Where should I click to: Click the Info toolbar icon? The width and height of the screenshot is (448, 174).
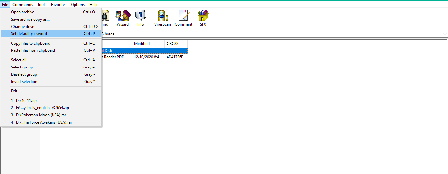coord(140,18)
